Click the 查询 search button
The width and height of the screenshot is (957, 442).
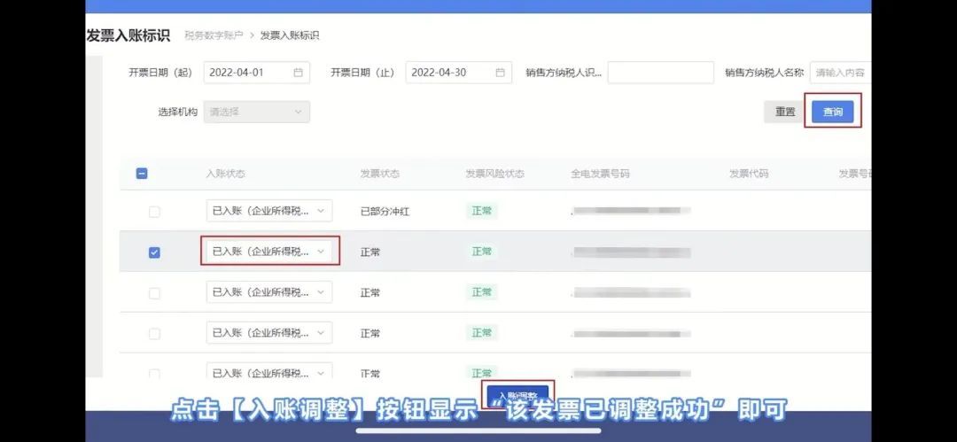coord(832,112)
